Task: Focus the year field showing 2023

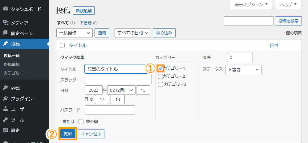Action: point(94,90)
